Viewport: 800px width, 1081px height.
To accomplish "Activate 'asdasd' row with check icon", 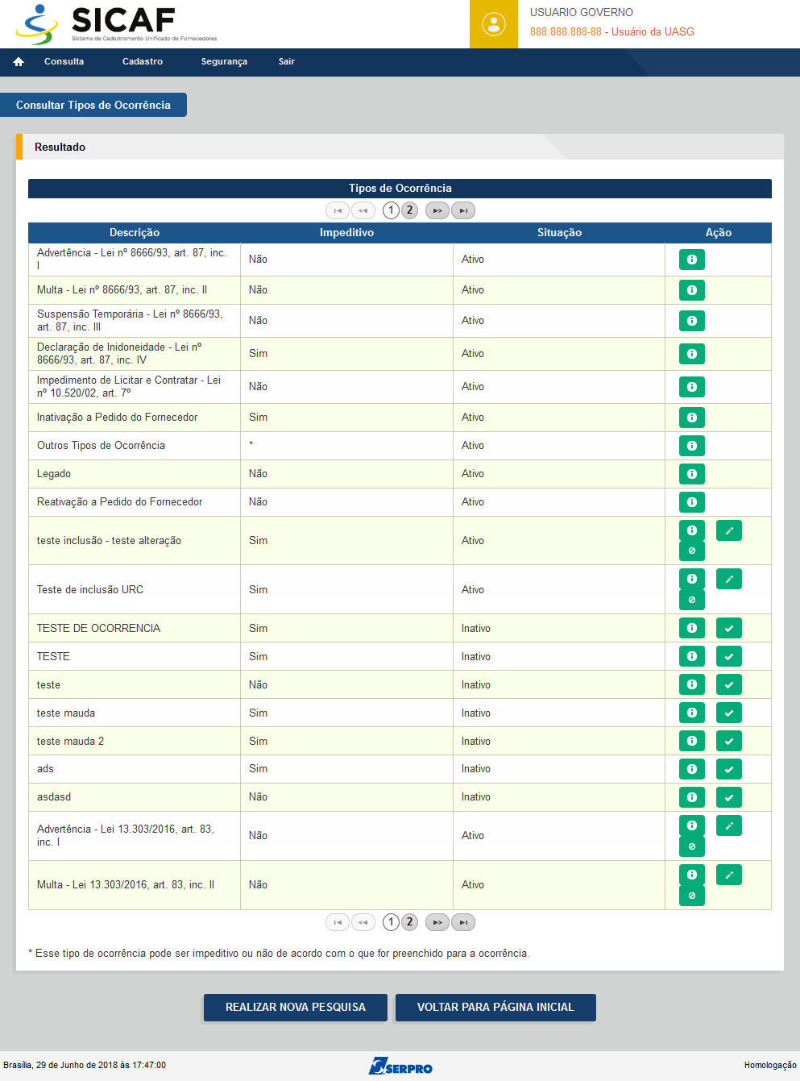I will click(729, 797).
